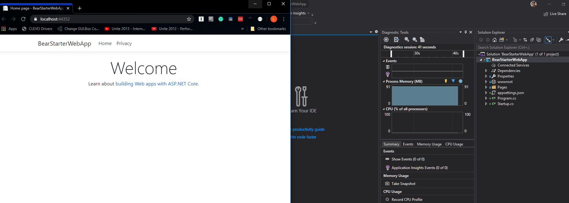Pin the Diagnostic Tools panel
This screenshot has width=569, height=203.
pos(465,32)
